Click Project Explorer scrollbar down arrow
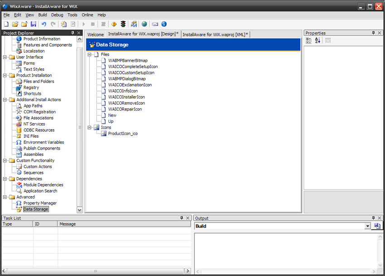This screenshot has width=385, height=276. tap(80, 210)
